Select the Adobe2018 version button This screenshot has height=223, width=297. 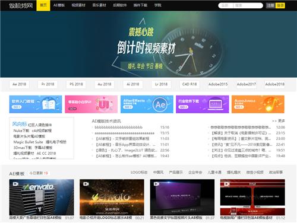point(275,84)
